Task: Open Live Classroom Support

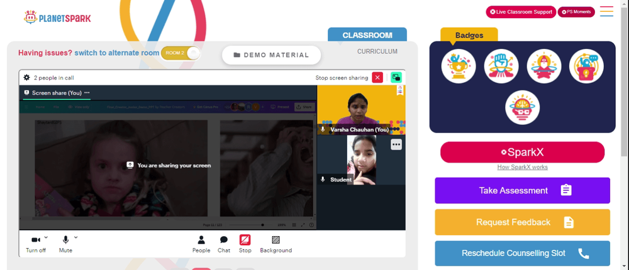Action: (x=521, y=12)
